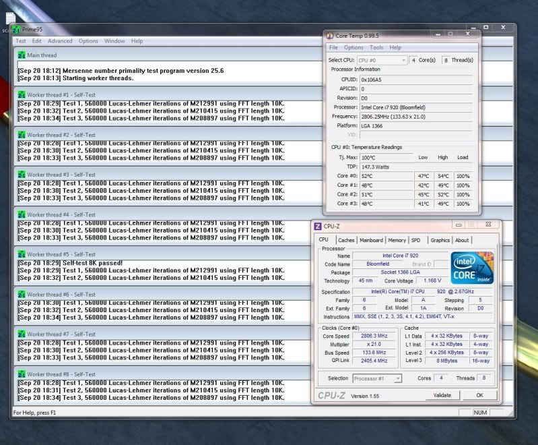538x445 pixels.
Task: Click Worker thread #1 window icon
Action: [22, 95]
